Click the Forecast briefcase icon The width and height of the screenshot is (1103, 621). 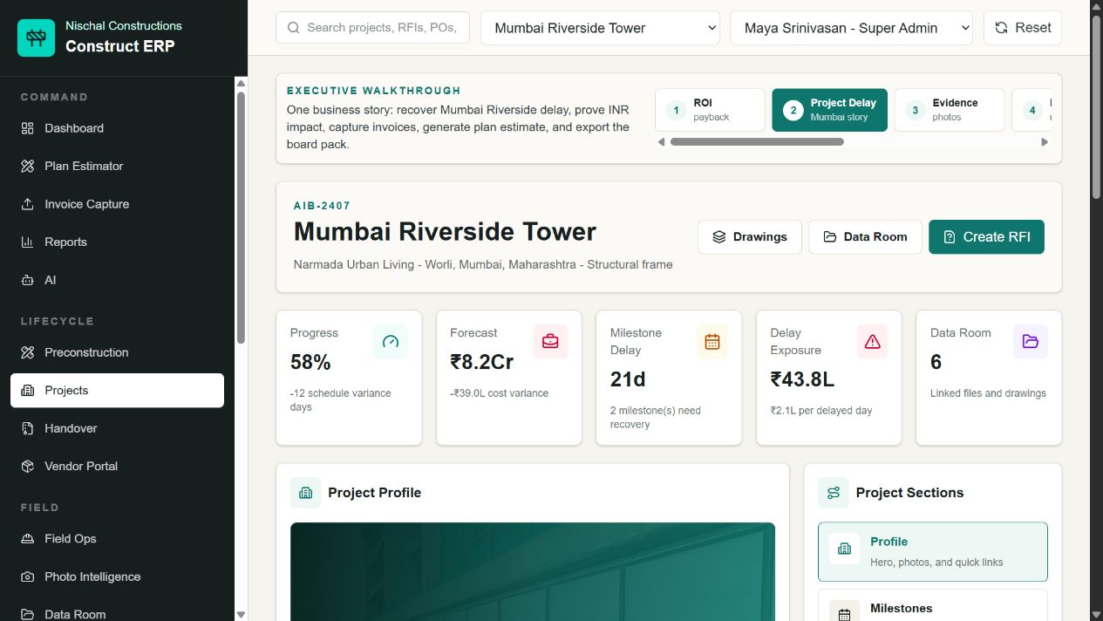[550, 342]
